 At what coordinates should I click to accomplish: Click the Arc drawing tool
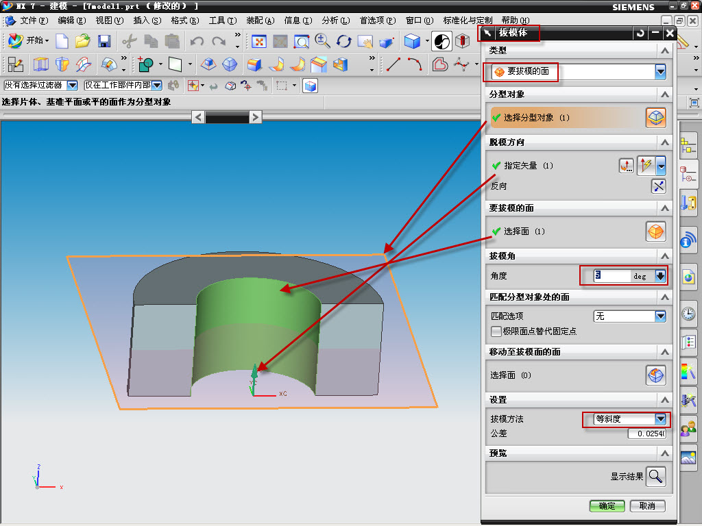click(415, 64)
